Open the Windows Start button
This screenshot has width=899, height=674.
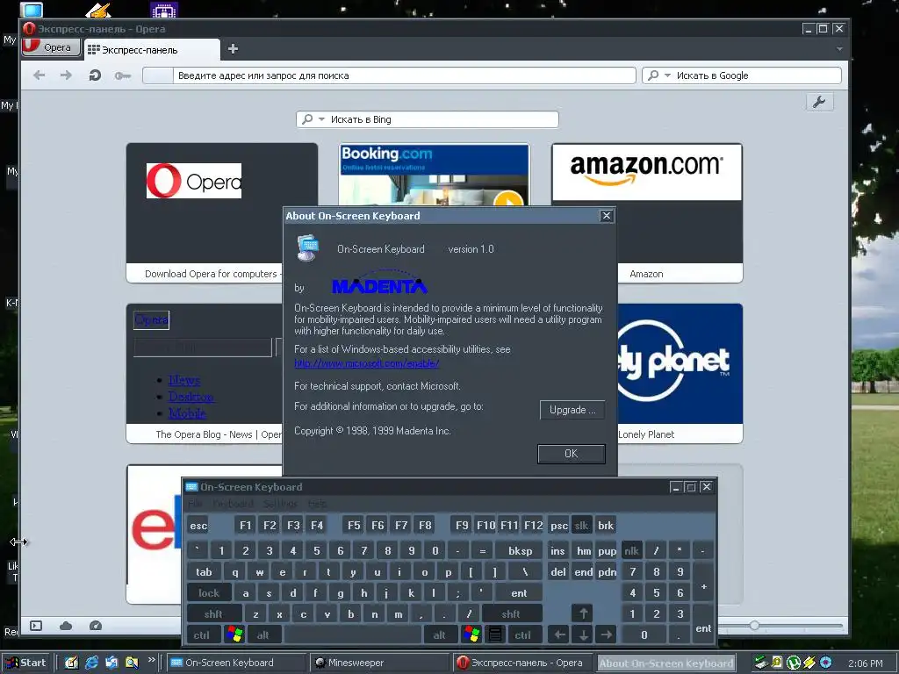26,663
